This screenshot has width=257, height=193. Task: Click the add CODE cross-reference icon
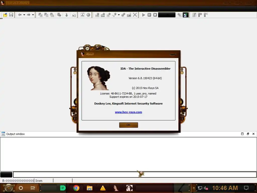point(97,15)
